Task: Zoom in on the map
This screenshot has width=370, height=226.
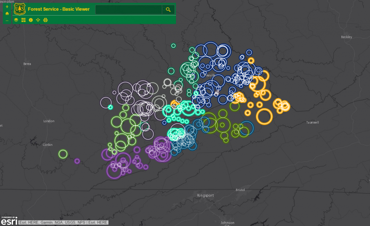Action: 7,6
